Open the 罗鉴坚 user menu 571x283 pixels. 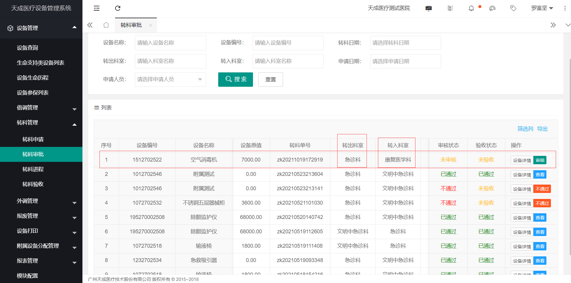542,8
